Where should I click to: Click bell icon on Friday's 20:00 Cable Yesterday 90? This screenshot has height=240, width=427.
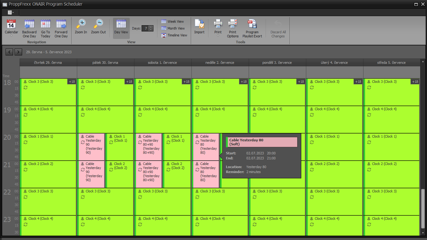(83, 136)
